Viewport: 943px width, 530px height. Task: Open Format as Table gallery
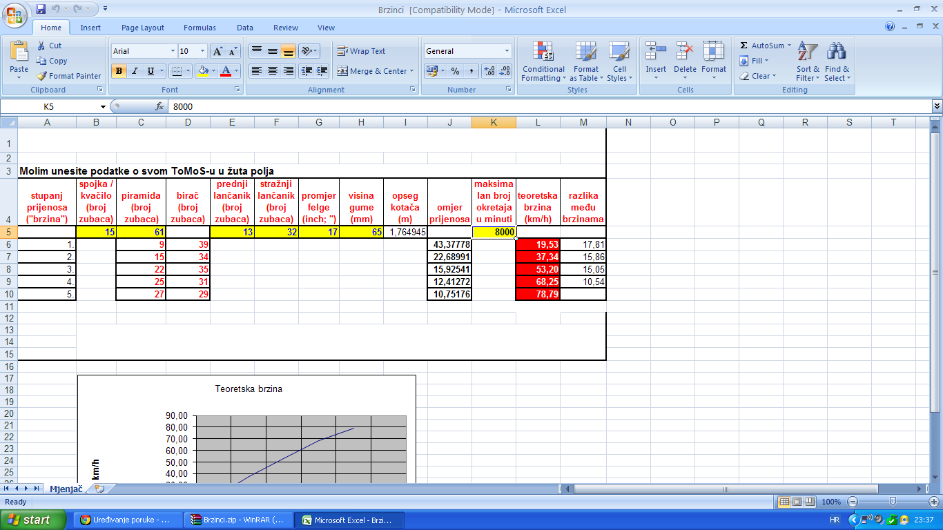pos(586,61)
